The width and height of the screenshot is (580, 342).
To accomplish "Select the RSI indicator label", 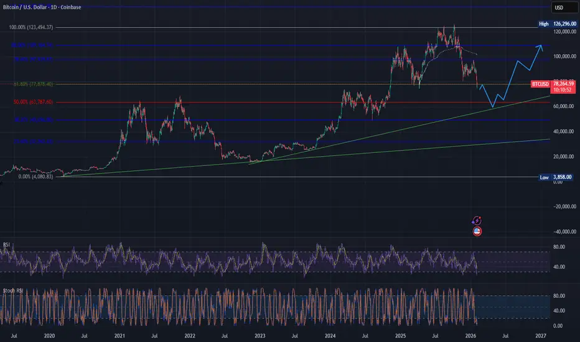I will click(6, 245).
